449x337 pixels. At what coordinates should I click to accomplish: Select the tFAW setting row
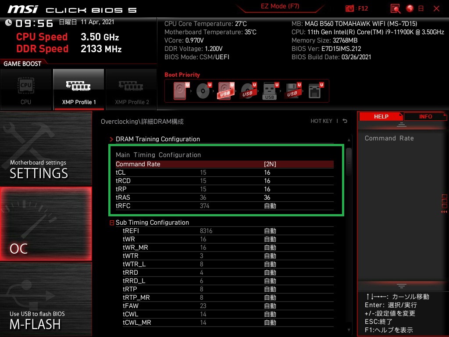point(228,306)
